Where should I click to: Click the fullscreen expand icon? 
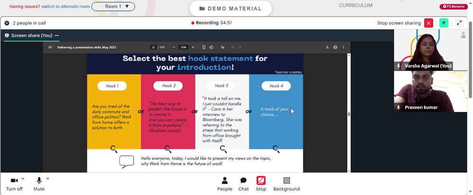click(459, 23)
